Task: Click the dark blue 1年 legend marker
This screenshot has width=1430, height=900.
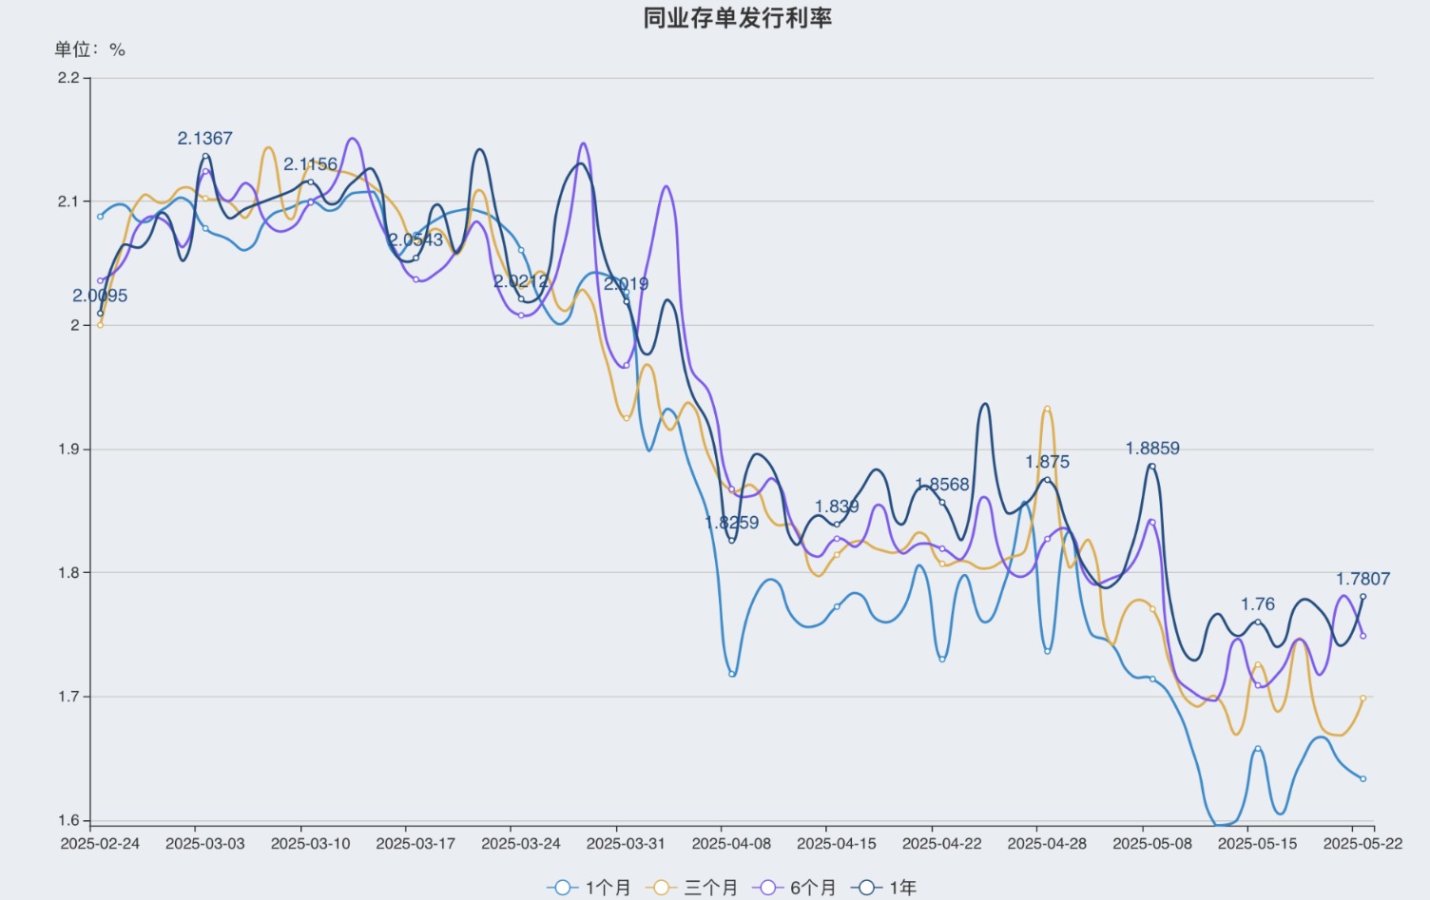Action: [866, 887]
